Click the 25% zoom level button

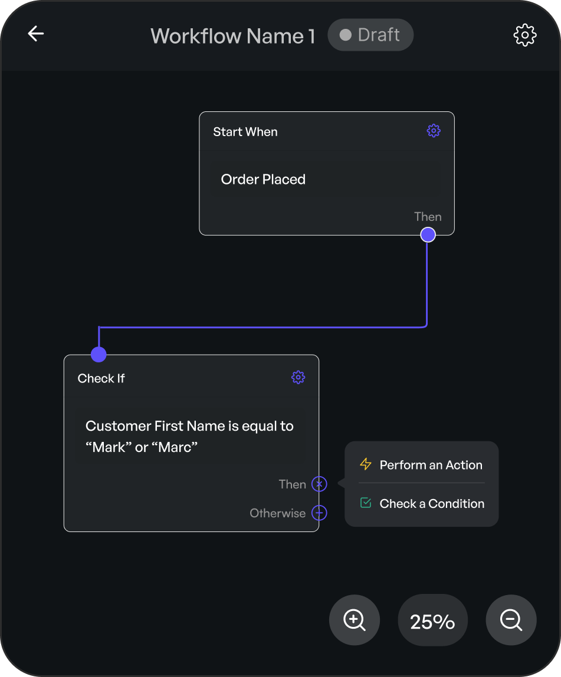[x=432, y=620]
